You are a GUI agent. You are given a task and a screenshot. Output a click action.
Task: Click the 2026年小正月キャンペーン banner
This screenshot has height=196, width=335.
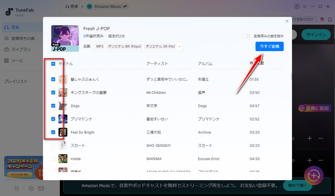[x=24, y=168]
